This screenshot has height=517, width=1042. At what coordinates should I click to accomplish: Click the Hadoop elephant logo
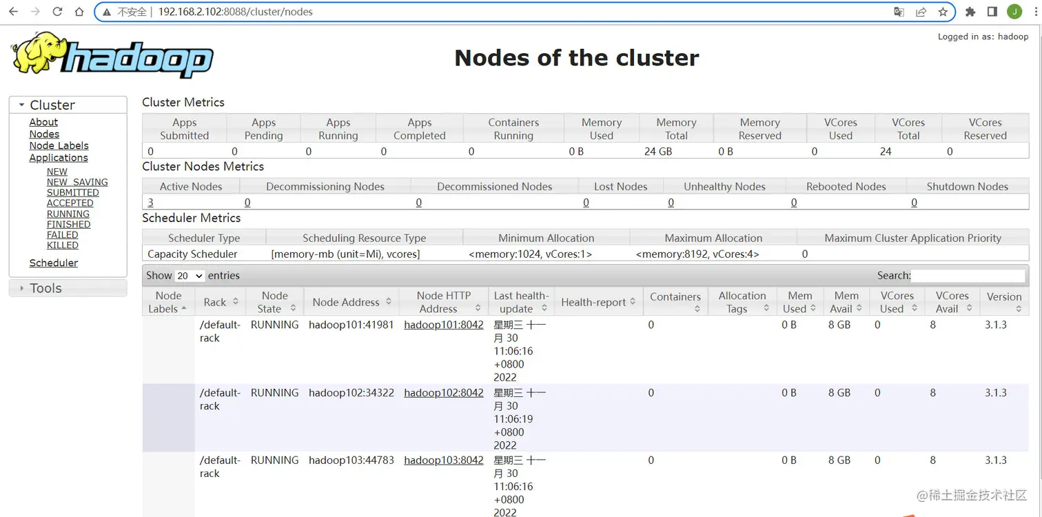click(112, 55)
